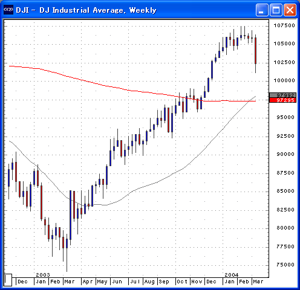Viewport: 300px width, 290px height.
Task: Click the last Mar label on time axis
Action: point(258,282)
